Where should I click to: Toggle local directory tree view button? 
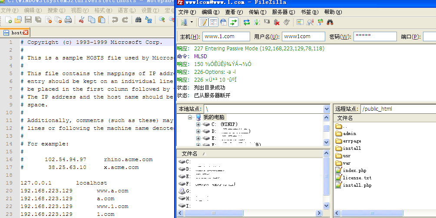213,22
